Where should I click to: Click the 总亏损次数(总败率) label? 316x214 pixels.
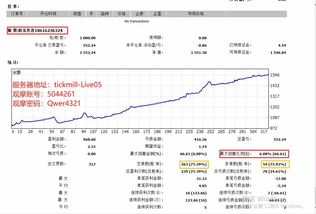(x=233, y=171)
